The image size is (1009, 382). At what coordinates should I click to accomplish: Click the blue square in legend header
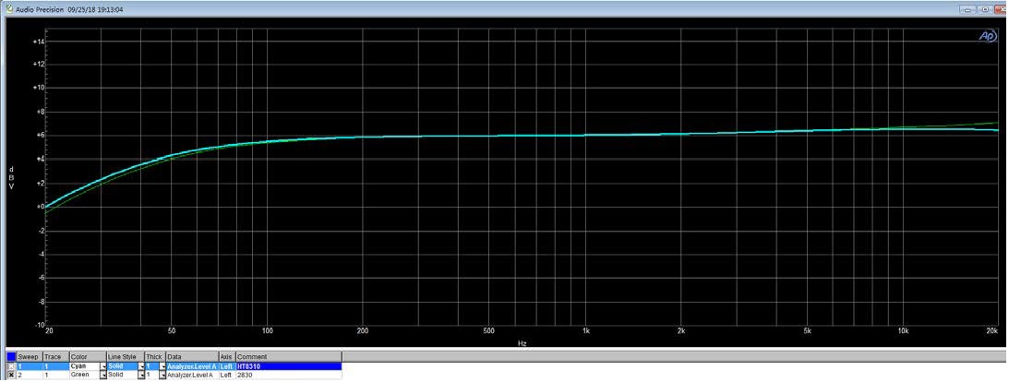pos(11,356)
